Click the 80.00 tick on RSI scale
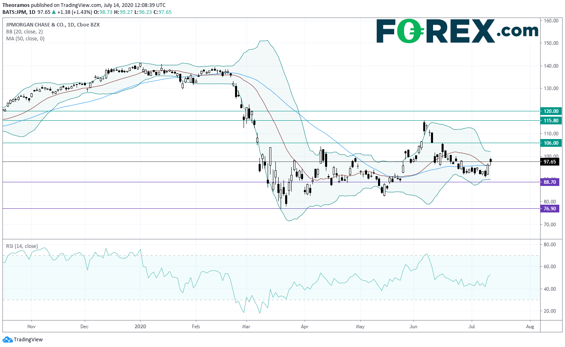565x347 pixels. (550, 245)
